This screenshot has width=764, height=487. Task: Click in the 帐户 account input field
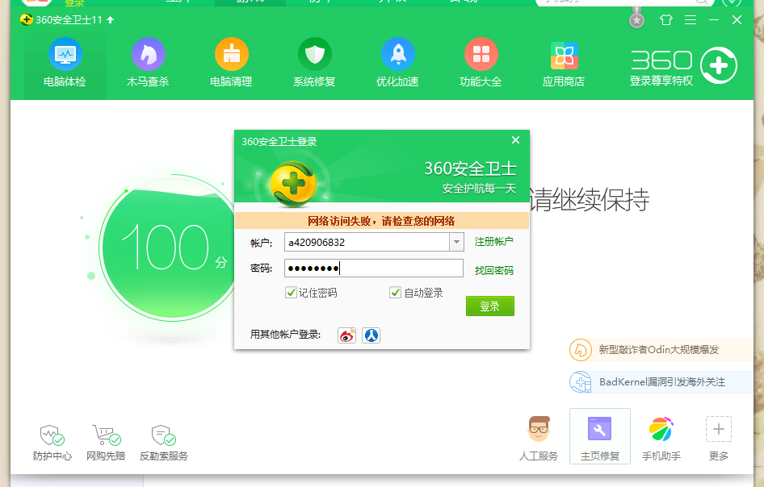pyautogui.click(x=367, y=242)
